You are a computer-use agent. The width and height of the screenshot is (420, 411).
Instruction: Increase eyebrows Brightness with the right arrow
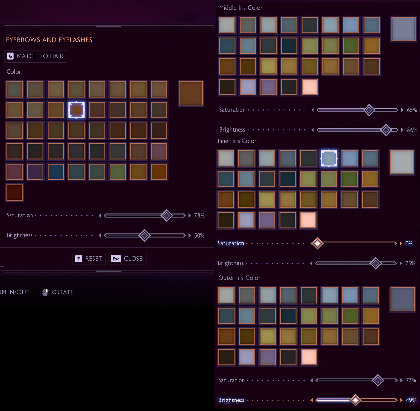click(190, 235)
